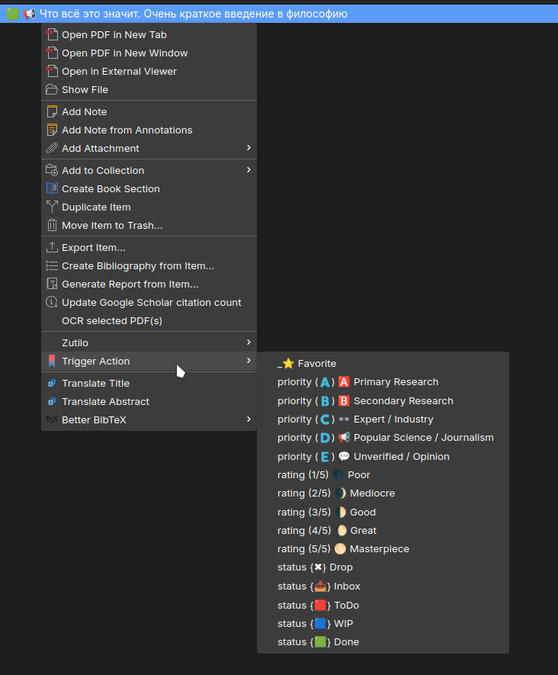Screen dimensions: 558x675
Task: Click the paperclip icon for Add Attachment
Action: [52, 148]
